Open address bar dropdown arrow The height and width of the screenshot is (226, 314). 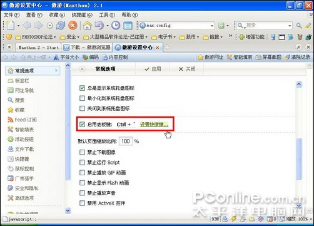[212, 26]
